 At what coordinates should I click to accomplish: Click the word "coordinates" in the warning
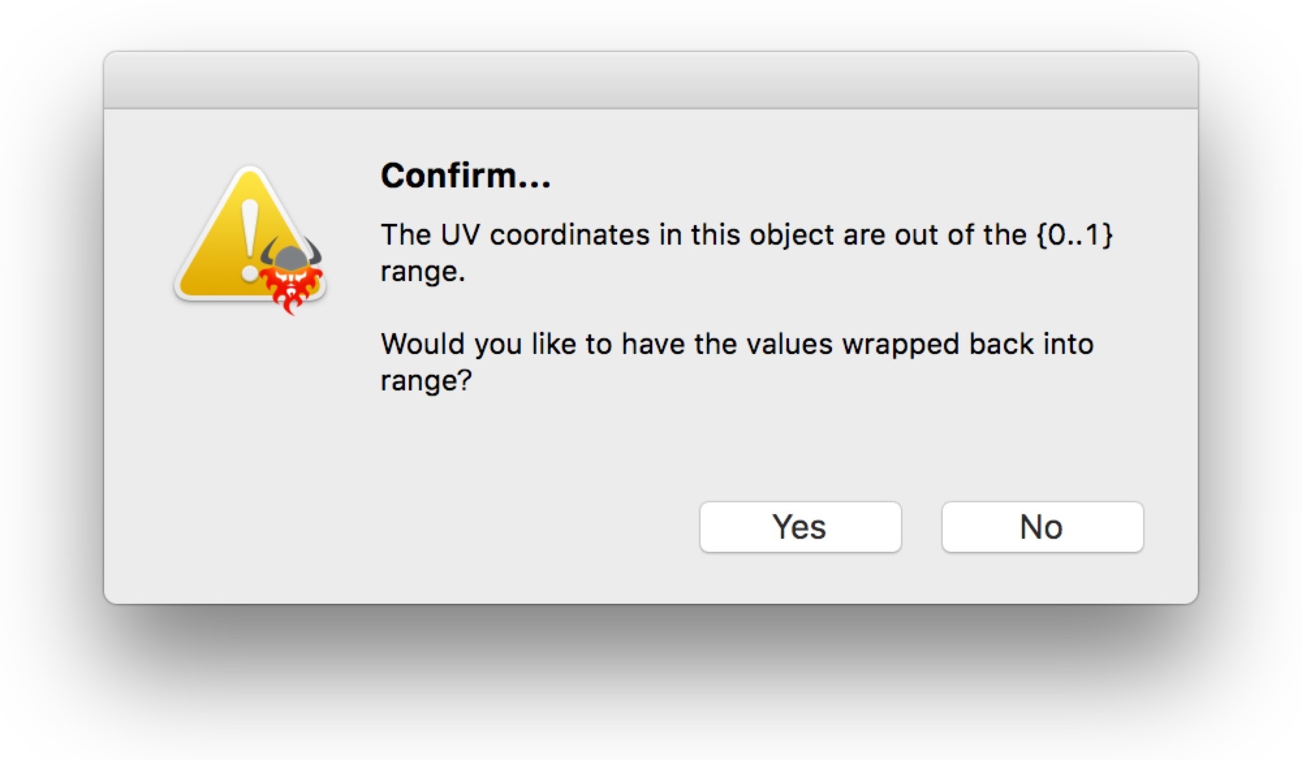click(570, 234)
